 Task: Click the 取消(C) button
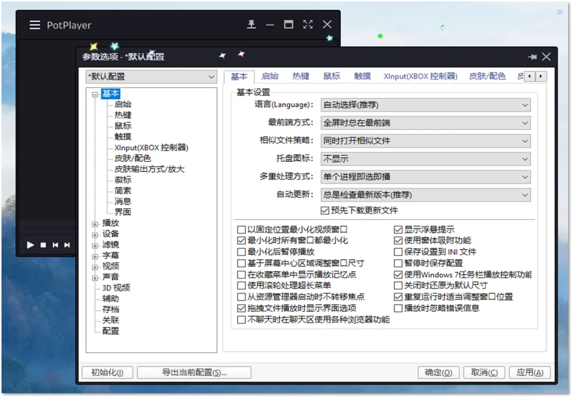484,373
